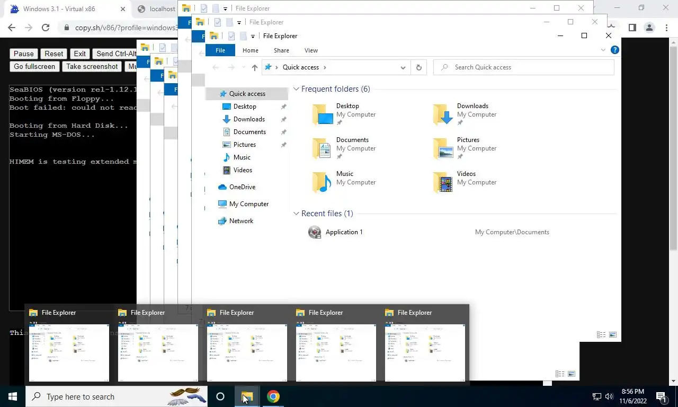This screenshot has height=407, width=678.
Task: Open the Share ribbon tab
Action: click(281, 50)
